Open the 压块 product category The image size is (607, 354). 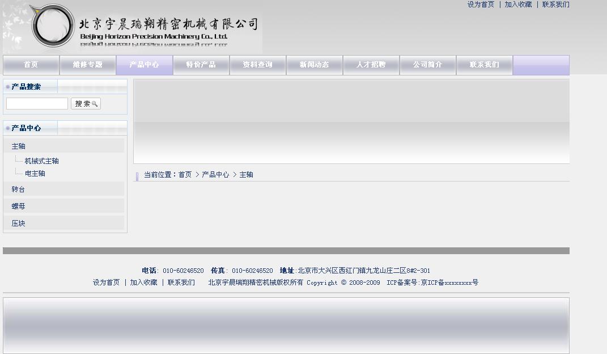pyautogui.click(x=19, y=224)
